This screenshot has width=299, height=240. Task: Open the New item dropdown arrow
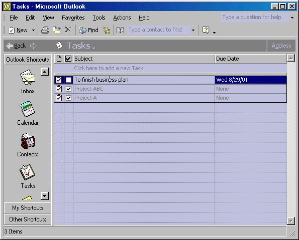click(33, 30)
